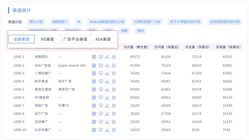249x140 pixels.
Task: View statistics chart for 地推团队 row
Action: coord(101,57)
